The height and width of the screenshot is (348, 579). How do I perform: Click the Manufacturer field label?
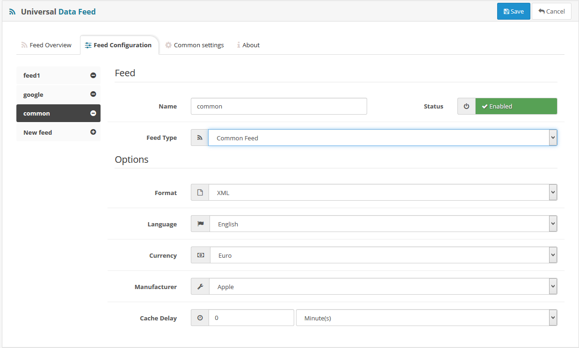pyautogui.click(x=156, y=287)
